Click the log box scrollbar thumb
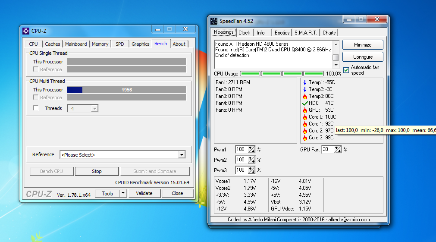The image size is (436, 242). coord(336,57)
